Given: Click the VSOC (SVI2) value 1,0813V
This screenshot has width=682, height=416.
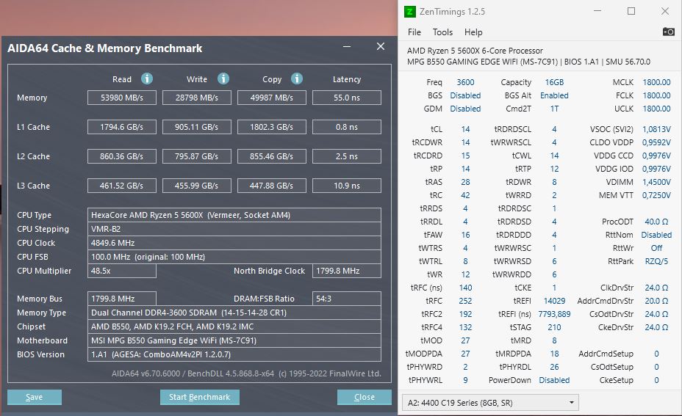Looking at the screenshot, I should point(656,129).
